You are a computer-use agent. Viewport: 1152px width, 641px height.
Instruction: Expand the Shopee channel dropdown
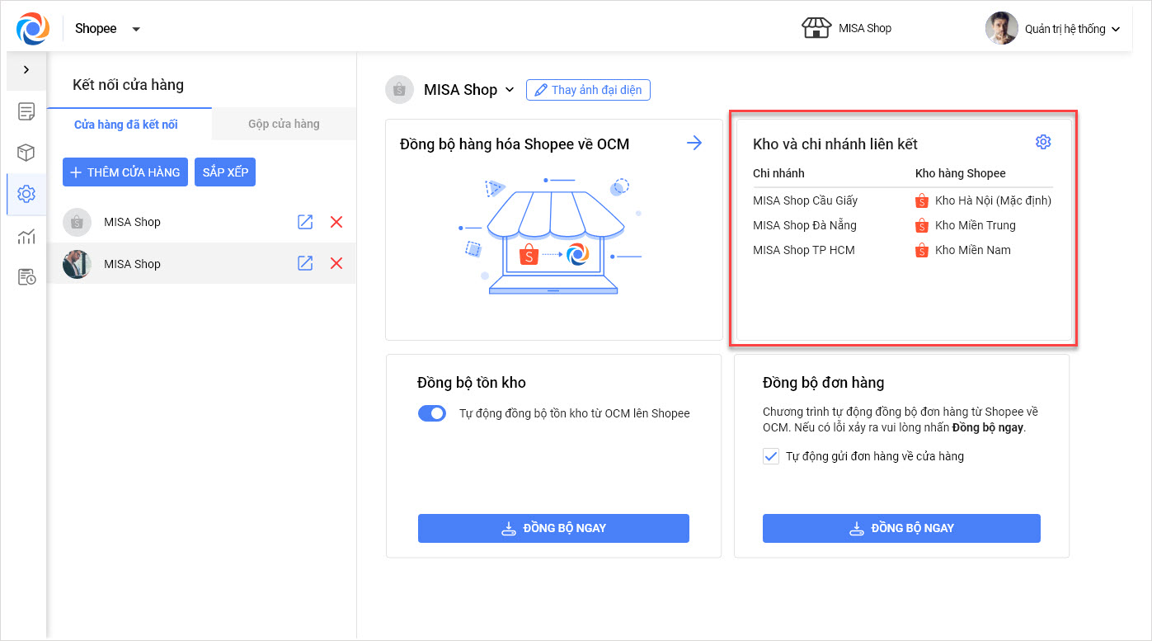136,29
